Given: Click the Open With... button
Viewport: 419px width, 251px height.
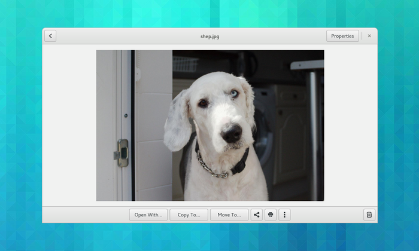Looking at the screenshot, I should 148,215.
